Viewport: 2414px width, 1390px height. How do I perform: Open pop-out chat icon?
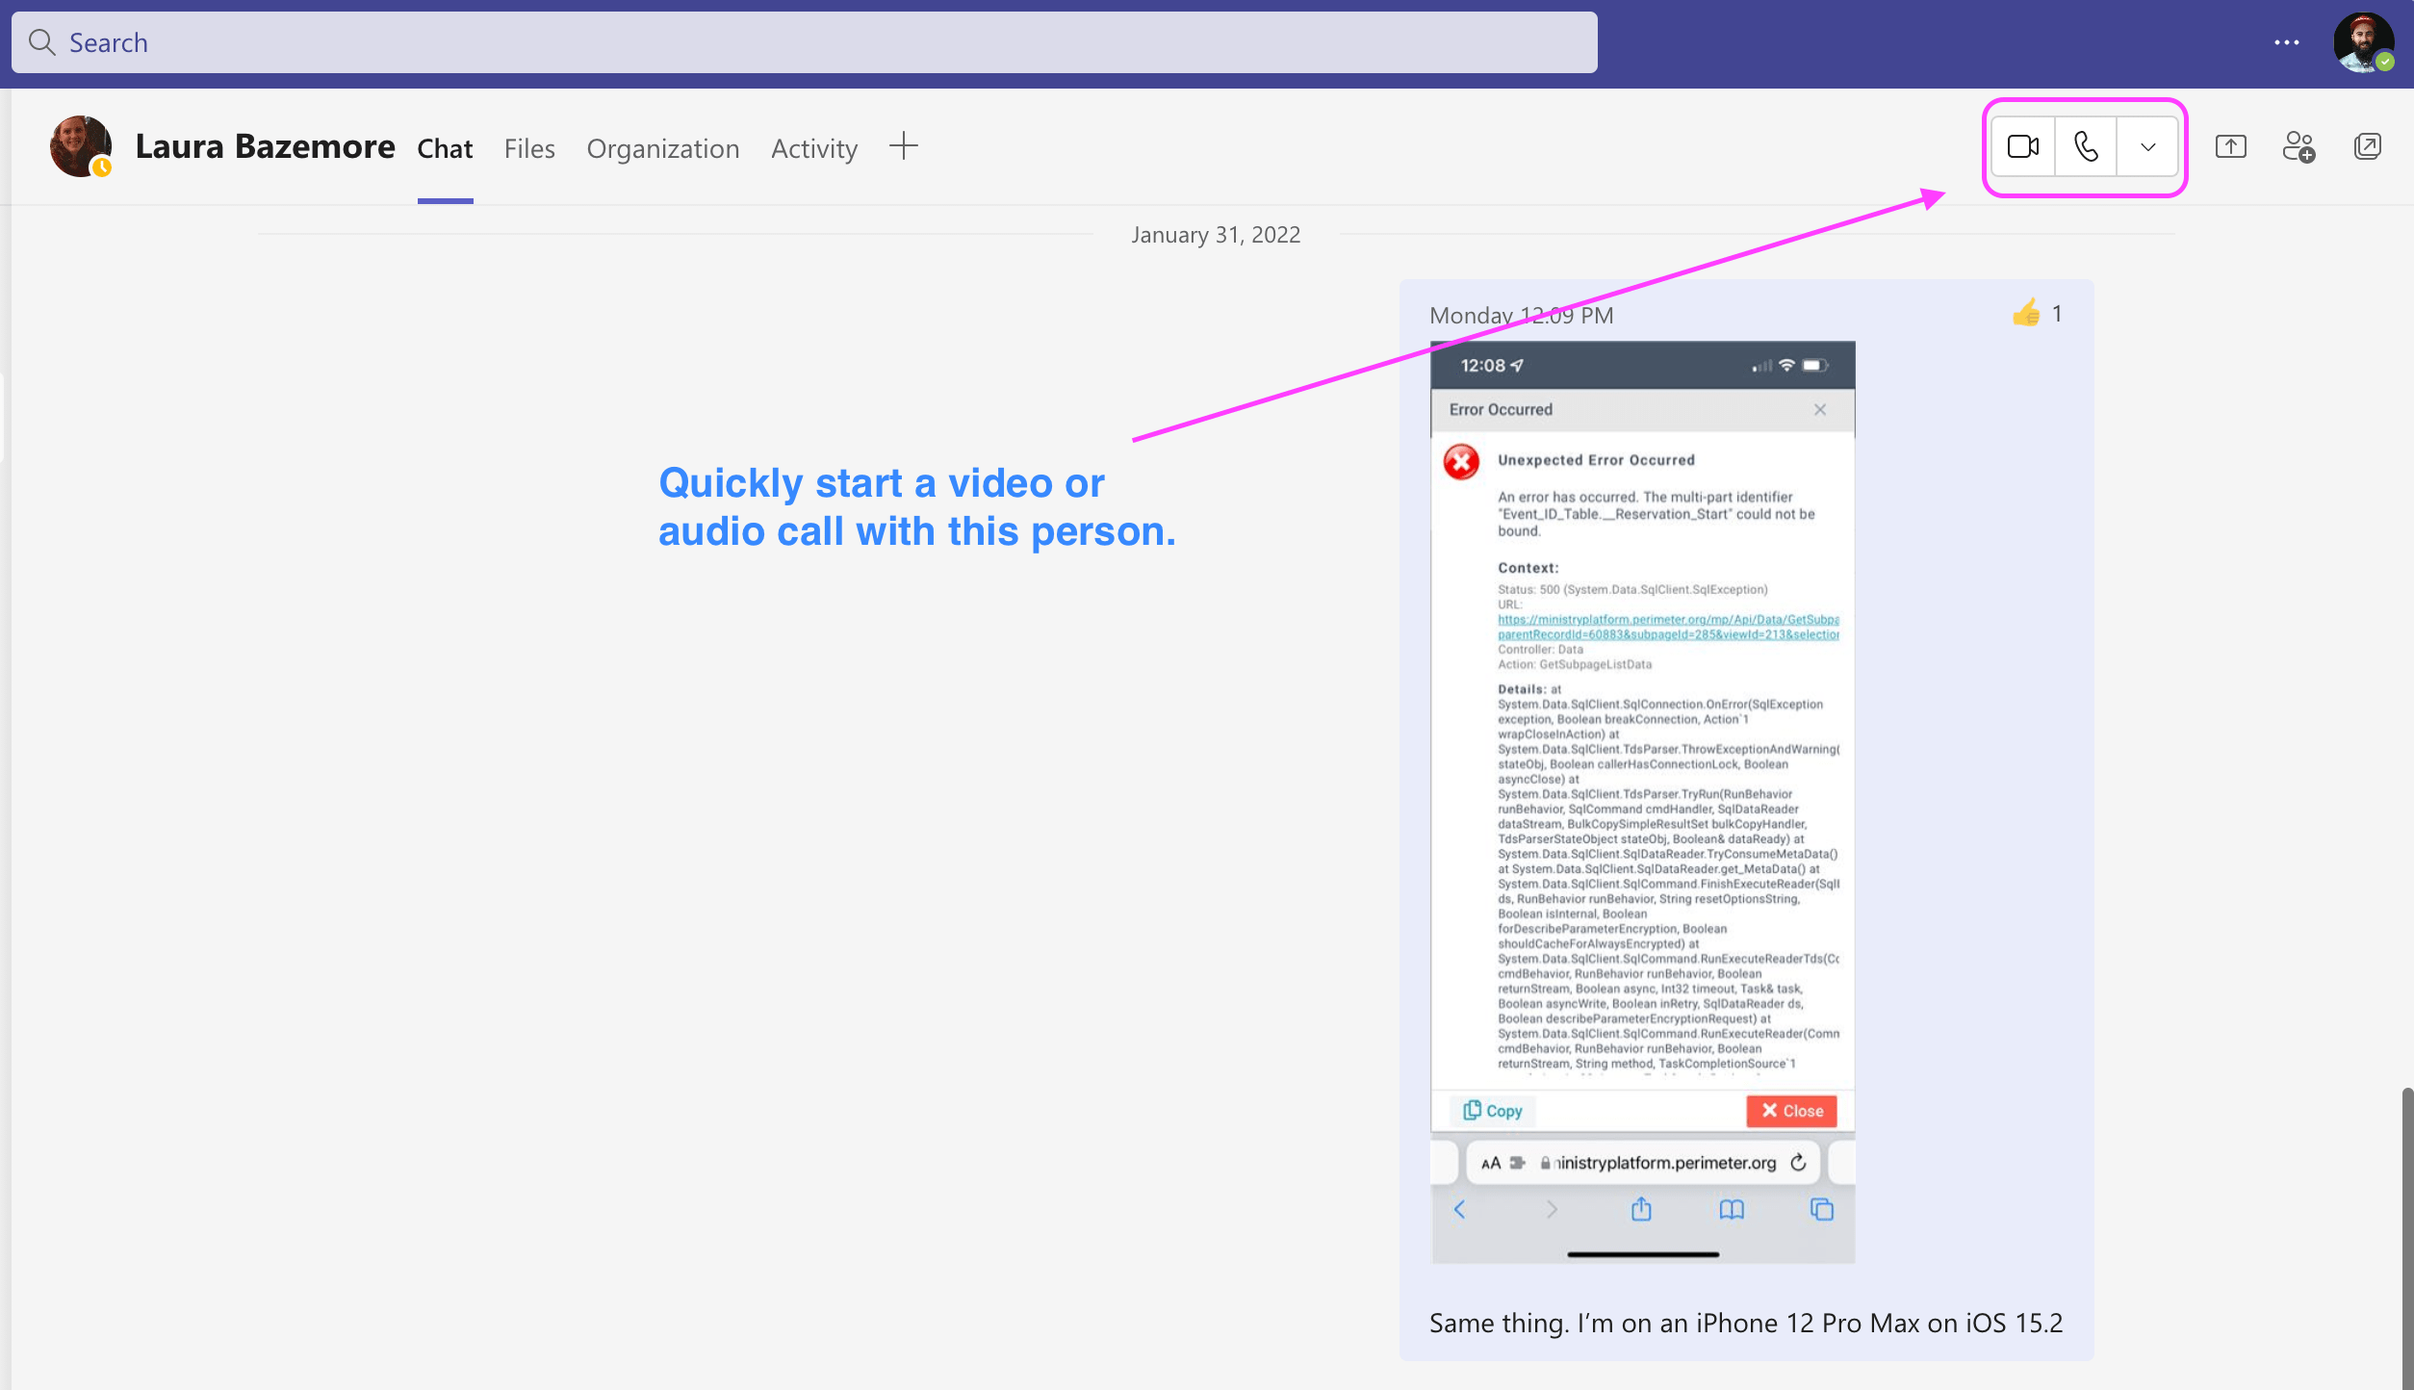[x=2368, y=146]
